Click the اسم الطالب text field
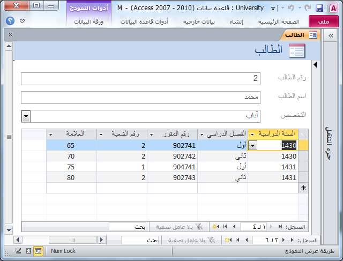 click(141, 98)
